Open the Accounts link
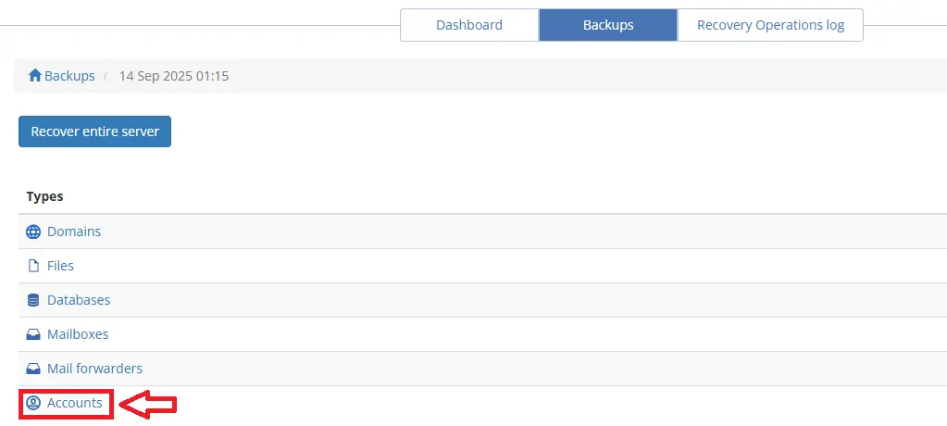The image size is (947, 426). 75,403
